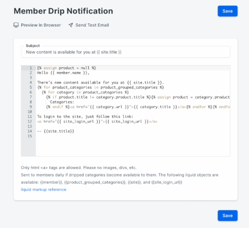
Task: Click line number 1 in editor gutter
Action: (x=31, y=68)
